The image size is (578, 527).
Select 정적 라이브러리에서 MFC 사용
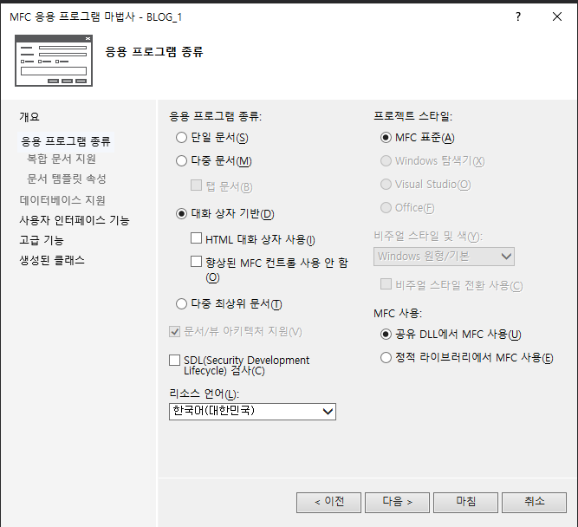[x=386, y=357]
